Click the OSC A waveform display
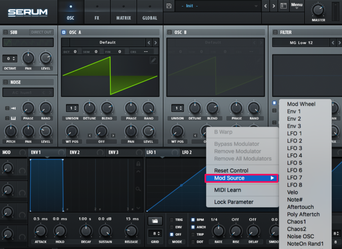 [110, 76]
